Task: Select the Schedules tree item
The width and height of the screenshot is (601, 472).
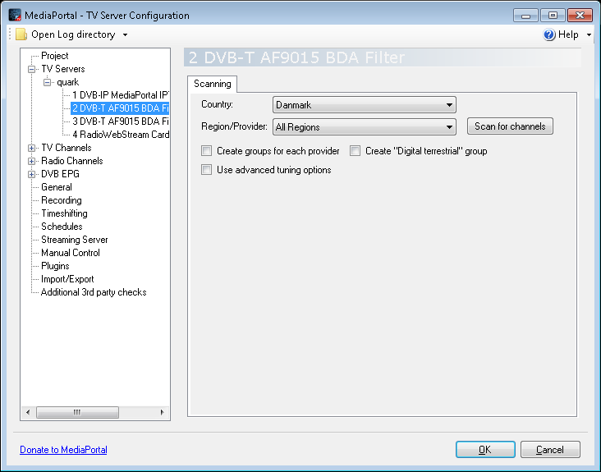Action: pyautogui.click(x=62, y=227)
